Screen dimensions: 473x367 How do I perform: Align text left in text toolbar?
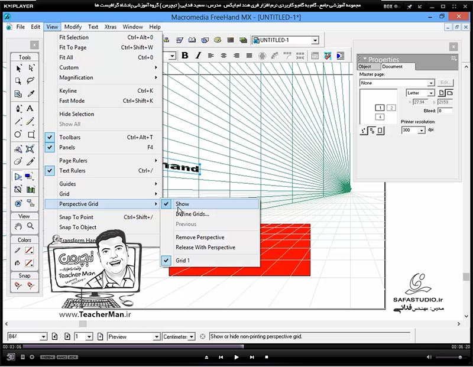click(211, 56)
